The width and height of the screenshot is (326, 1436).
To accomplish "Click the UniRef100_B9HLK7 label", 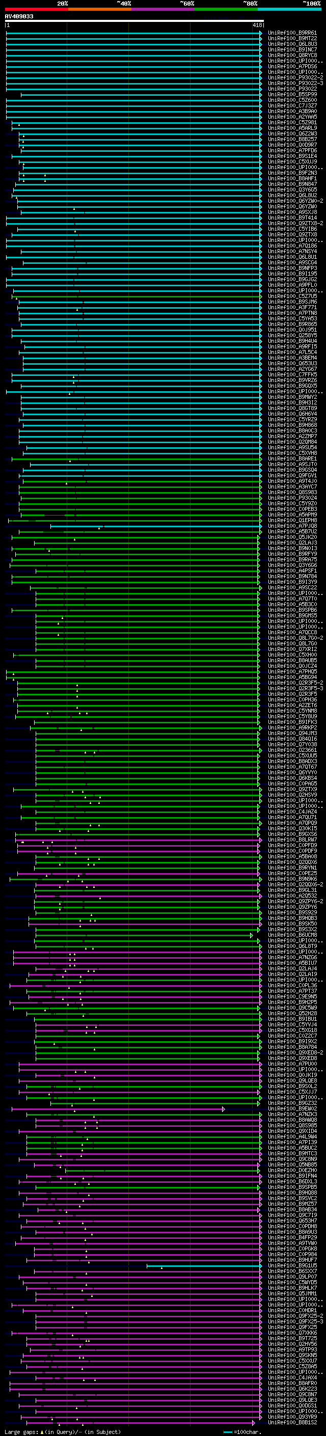I will [292, 1288].
